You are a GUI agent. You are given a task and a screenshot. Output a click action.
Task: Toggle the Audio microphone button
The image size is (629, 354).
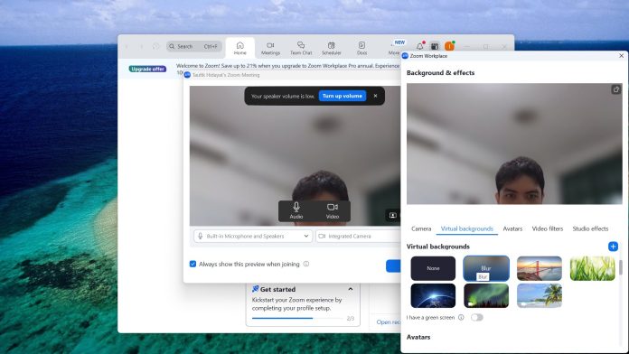tap(296, 211)
